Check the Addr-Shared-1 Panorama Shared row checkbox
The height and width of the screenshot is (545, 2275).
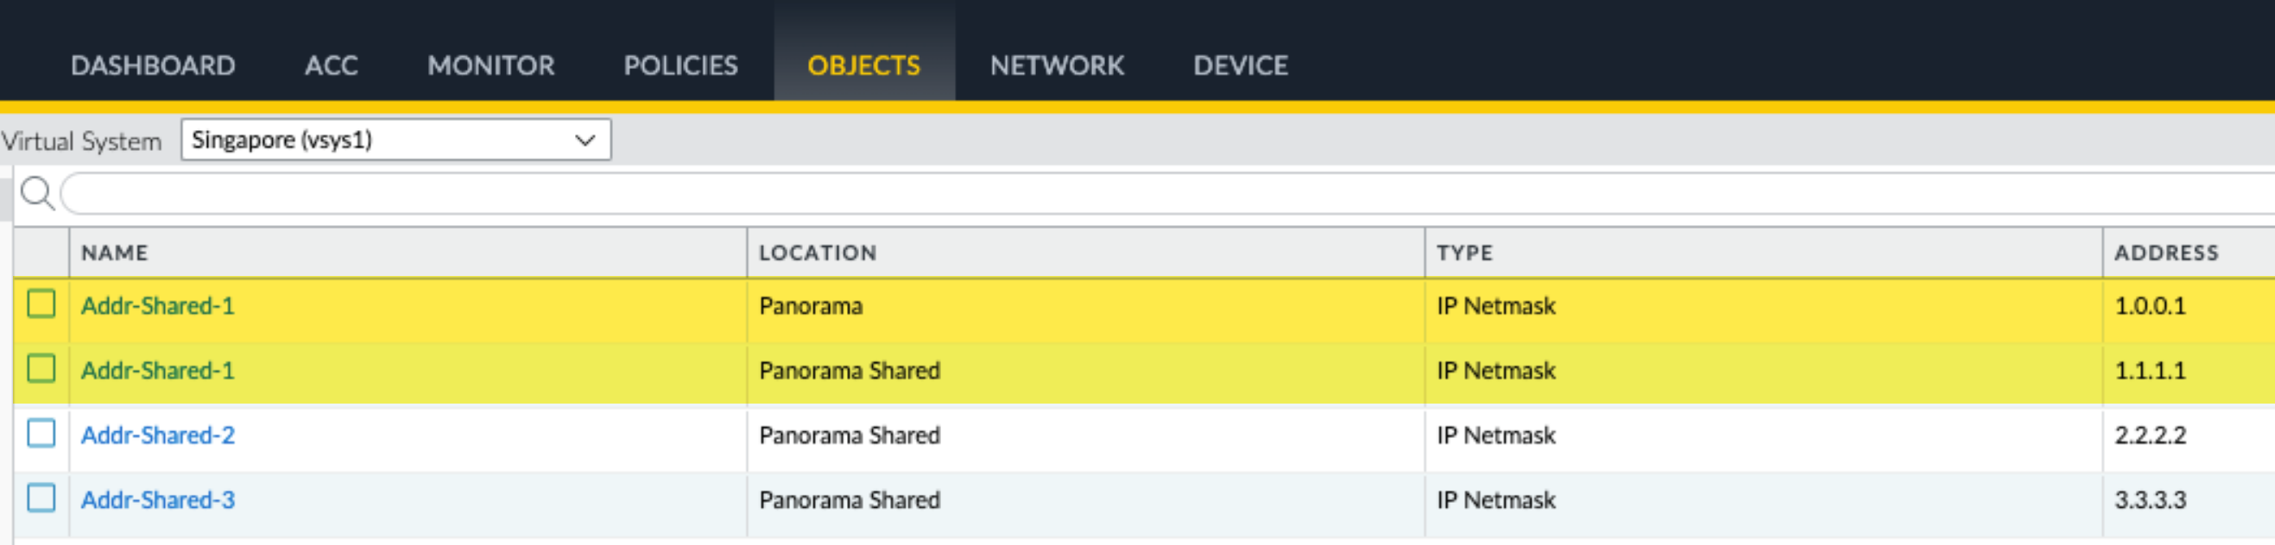click(x=41, y=368)
